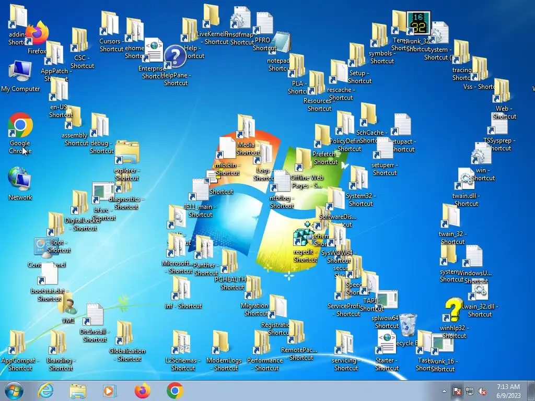Screen dimensions: 535x401
Task: Select the AppCompat shortcut folder
Action: [x=17, y=343]
